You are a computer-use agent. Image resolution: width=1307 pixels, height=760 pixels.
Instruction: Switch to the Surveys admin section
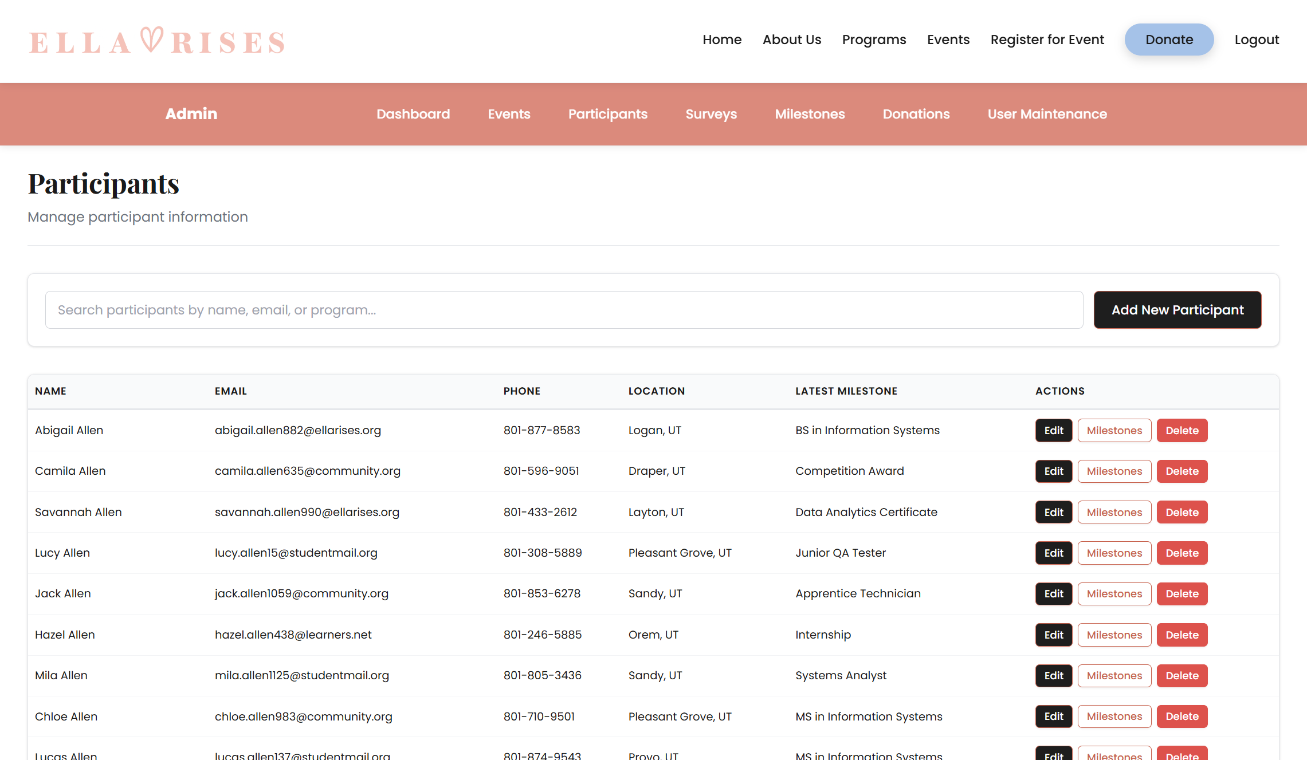(x=711, y=114)
